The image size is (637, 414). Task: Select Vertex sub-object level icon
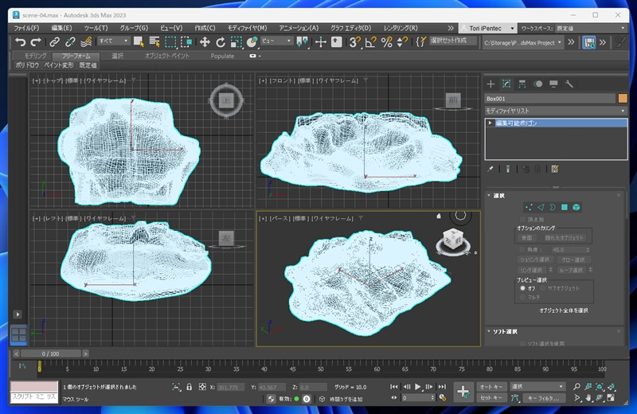click(529, 207)
